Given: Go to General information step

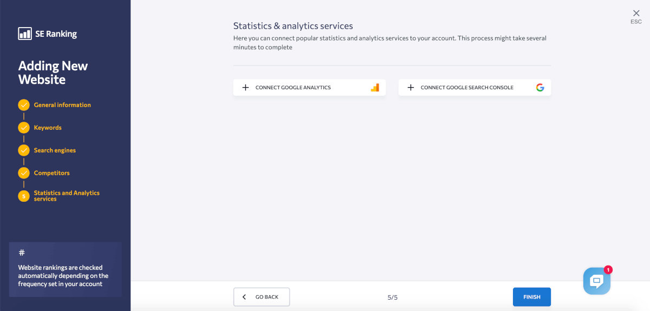Looking at the screenshot, I should (62, 105).
